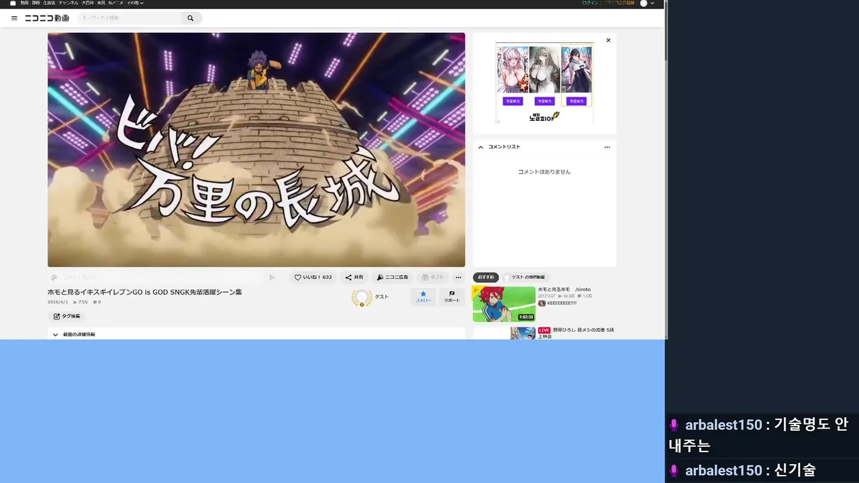Screen dimensions: 859x483
Task: Click the ゲスト uploader name
Action: pyautogui.click(x=382, y=297)
